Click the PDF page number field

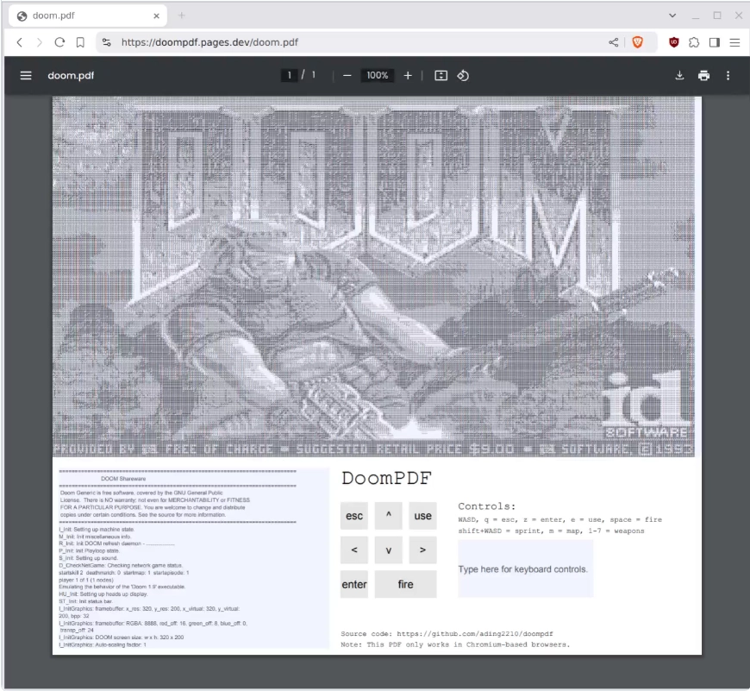[x=289, y=75]
